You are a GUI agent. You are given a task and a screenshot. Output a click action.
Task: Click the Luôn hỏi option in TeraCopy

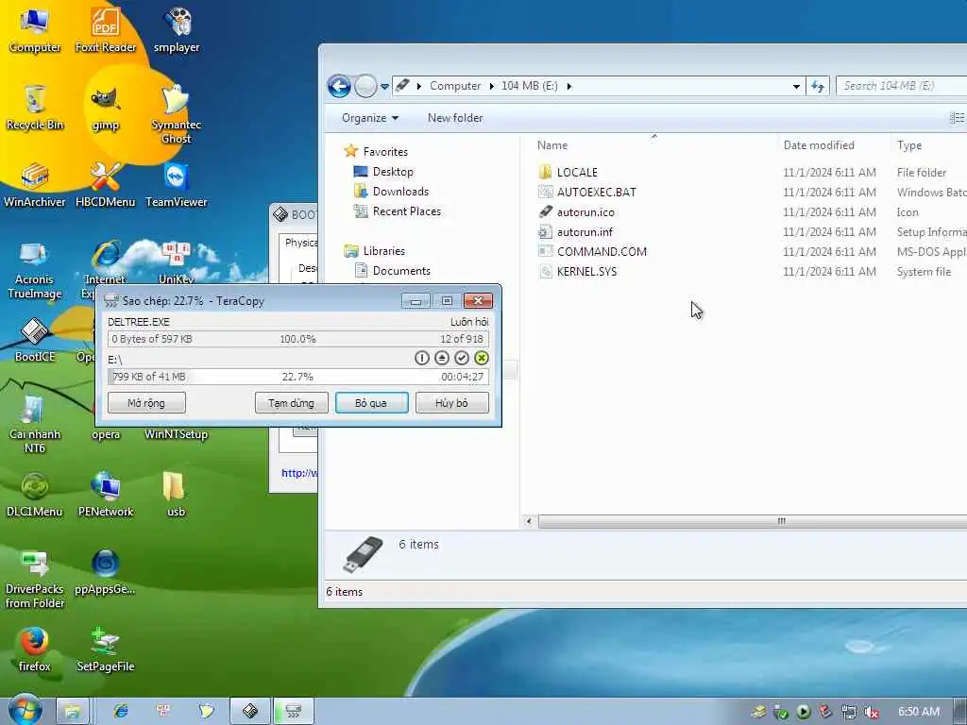469,322
